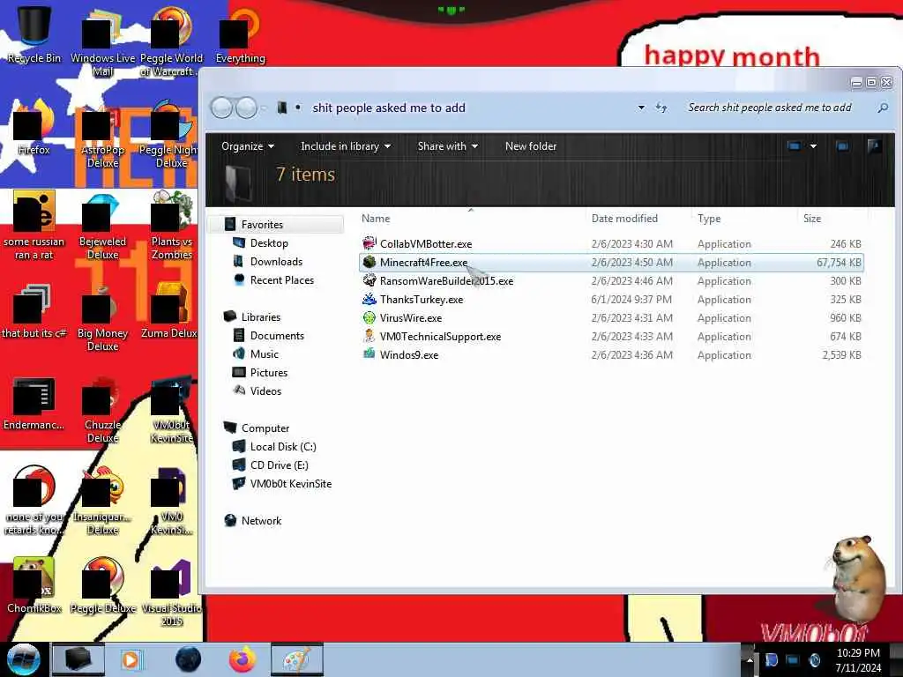Select CollabVMBotter.exe file
The width and height of the screenshot is (903, 677).
[426, 244]
